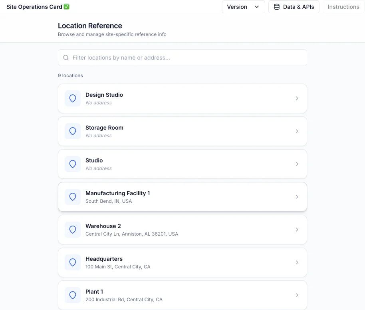The image size is (365, 310).
Task: Open the Plant 1 location entry
Action: click(182, 295)
